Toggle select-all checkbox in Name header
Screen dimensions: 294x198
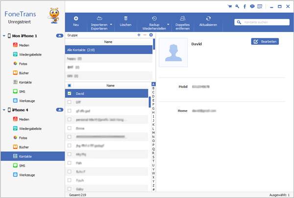69,85
